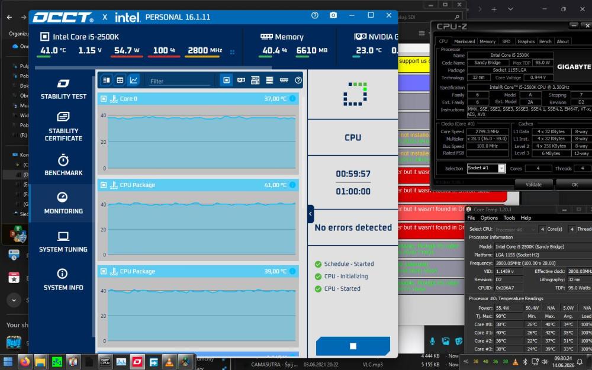Click the blue dot beside 39,00 °C CPU Package
The height and width of the screenshot is (370, 592).
[292, 272]
